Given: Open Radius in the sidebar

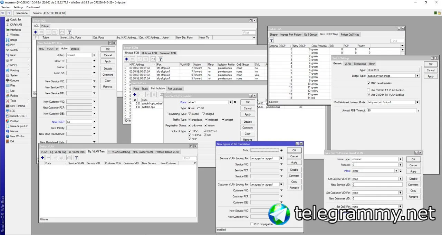Looking at the screenshot, I should pos(14,96).
